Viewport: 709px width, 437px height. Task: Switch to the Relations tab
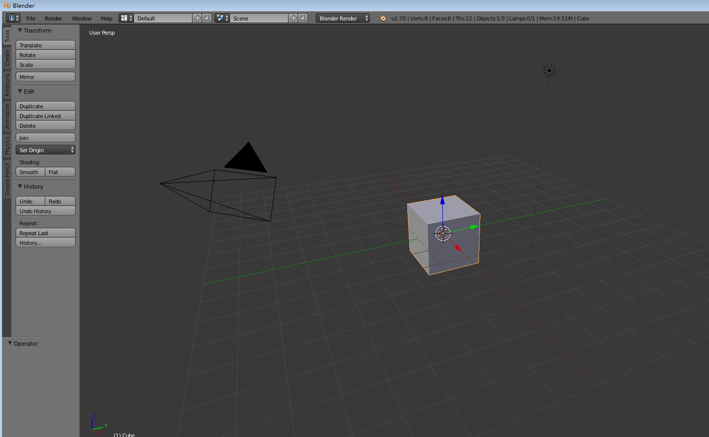[x=7, y=85]
